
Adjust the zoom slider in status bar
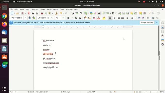click(x=151, y=92)
